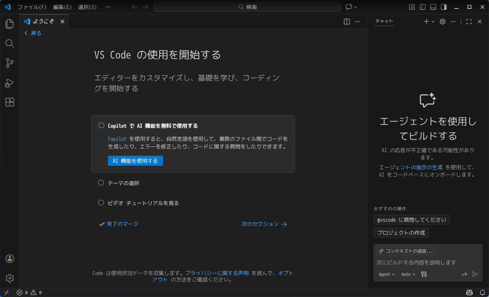
Task: Click the Copilot link in description
Action: [x=117, y=139]
